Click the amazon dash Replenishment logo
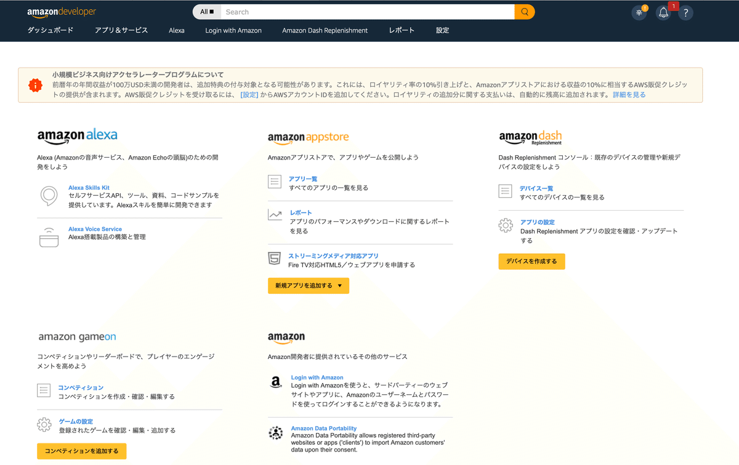The height and width of the screenshot is (465, 739). coord(530,137)
